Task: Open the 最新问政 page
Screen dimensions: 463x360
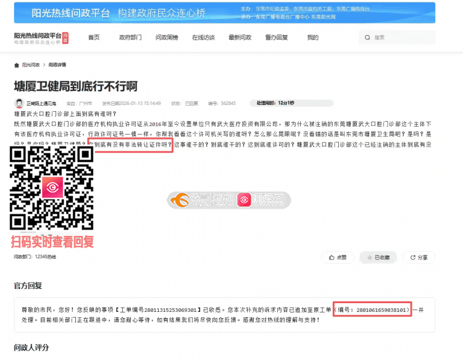Action: (240, 38)
